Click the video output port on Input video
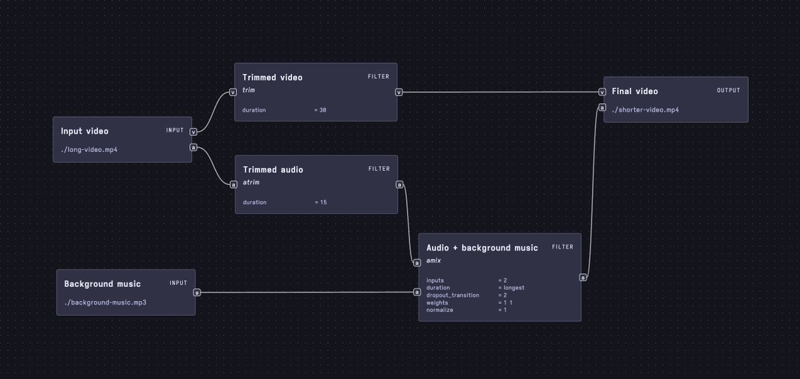The image size is (800, 379). point(193,132)
